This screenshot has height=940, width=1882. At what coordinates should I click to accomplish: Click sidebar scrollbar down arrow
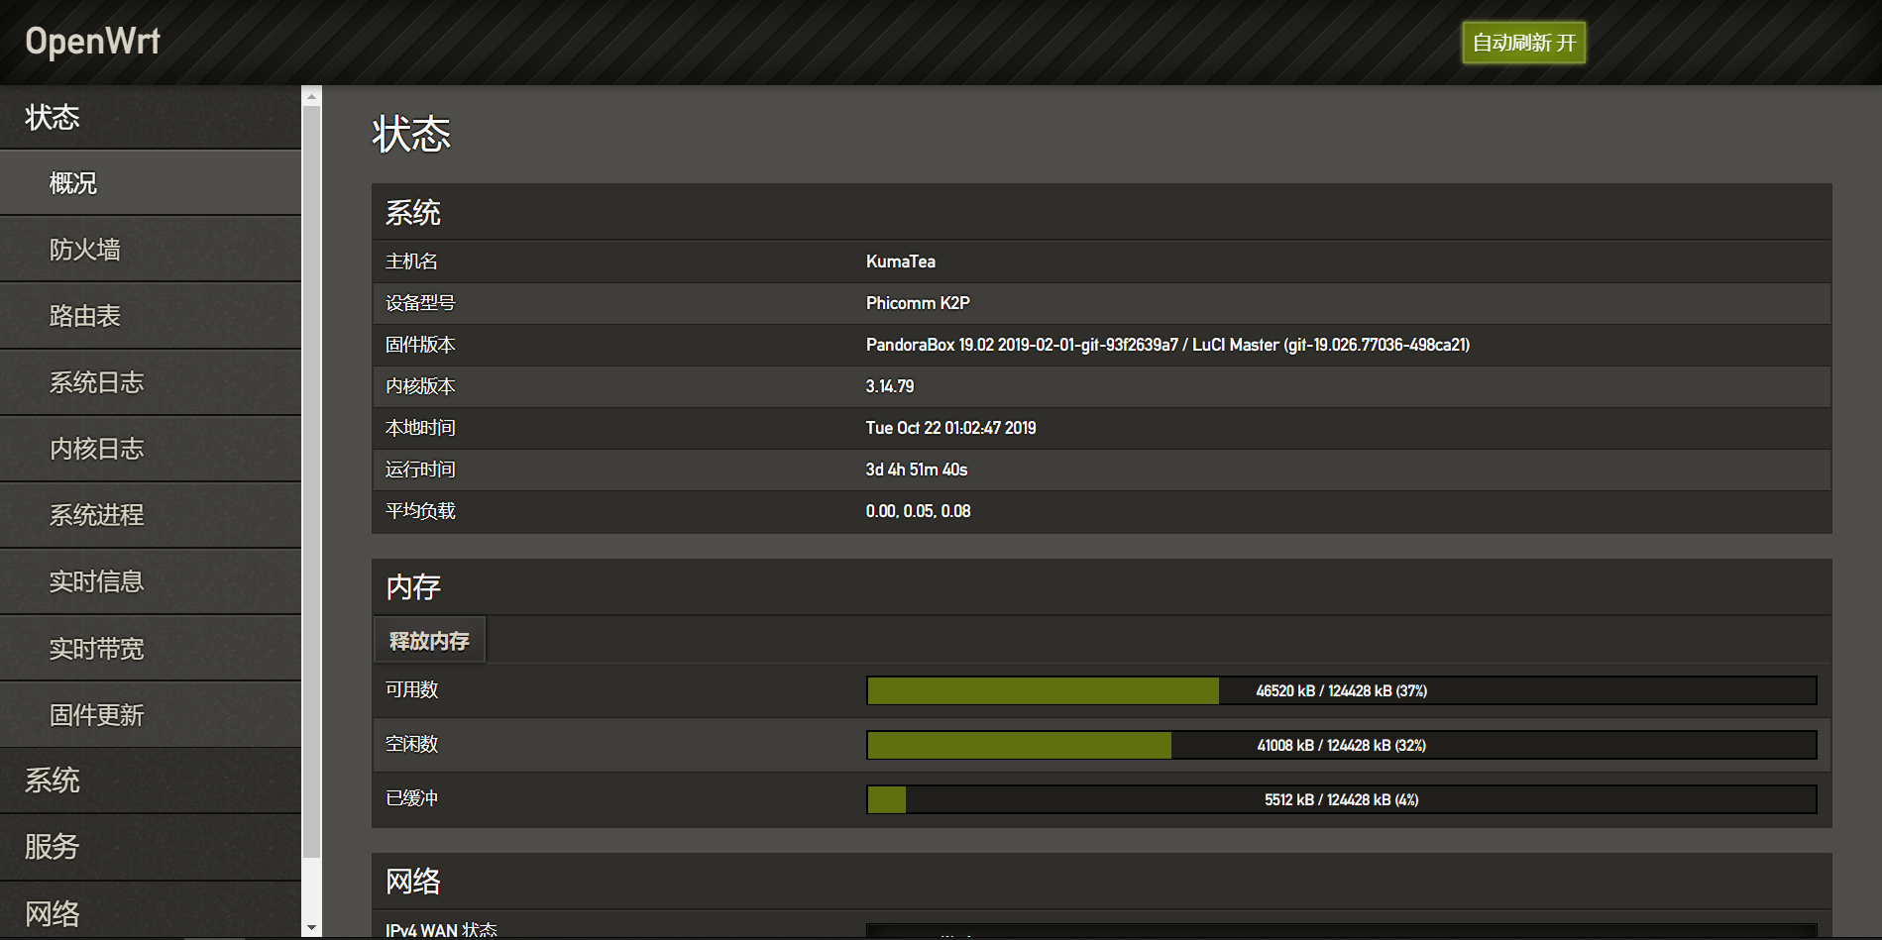[312, 928]
